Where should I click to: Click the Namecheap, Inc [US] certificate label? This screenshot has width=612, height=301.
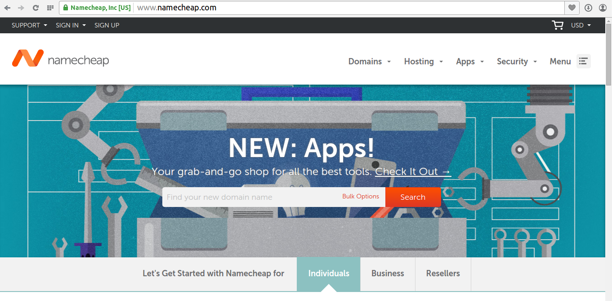101,8
